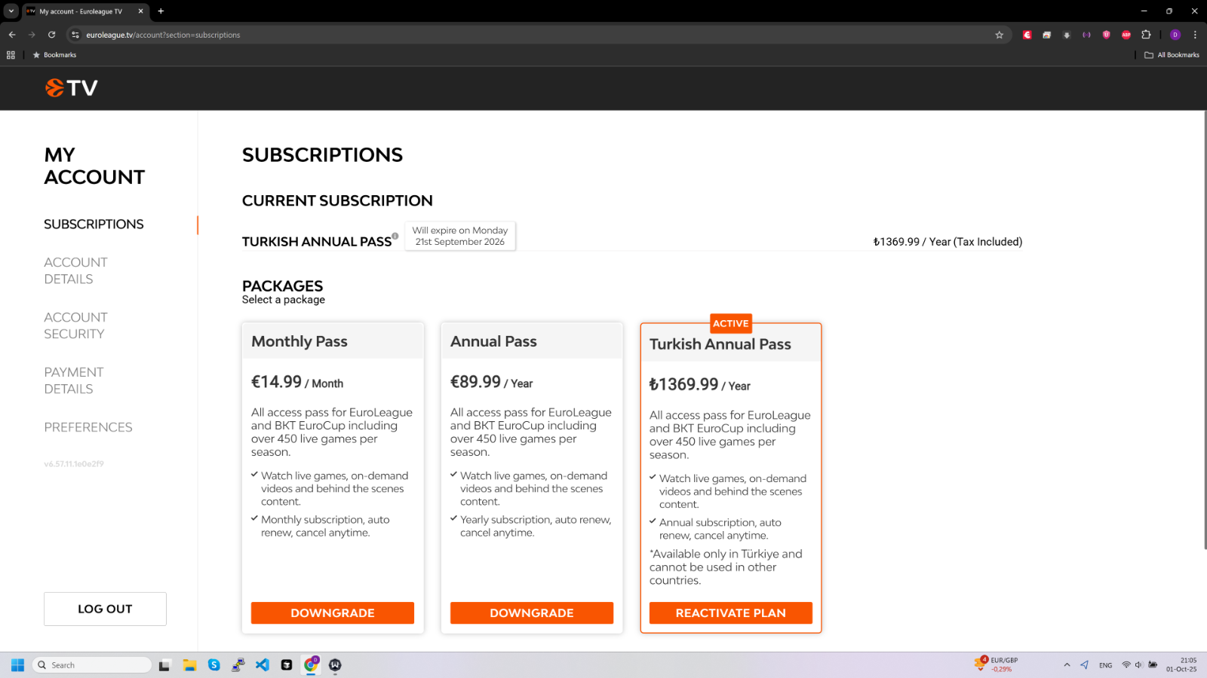Open Payment Details in the sidebar
1207x678 pixels.
74,380
